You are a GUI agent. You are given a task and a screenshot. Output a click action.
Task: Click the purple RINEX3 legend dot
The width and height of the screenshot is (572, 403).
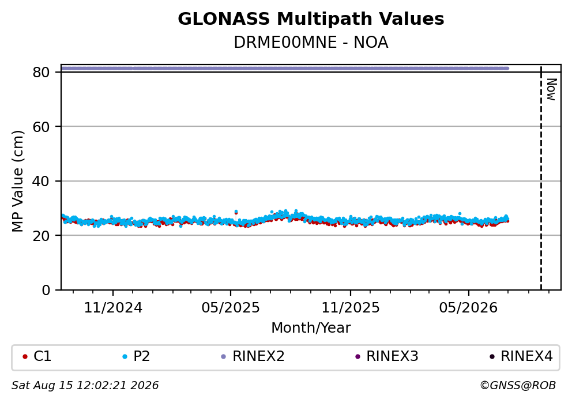point(357,357)
